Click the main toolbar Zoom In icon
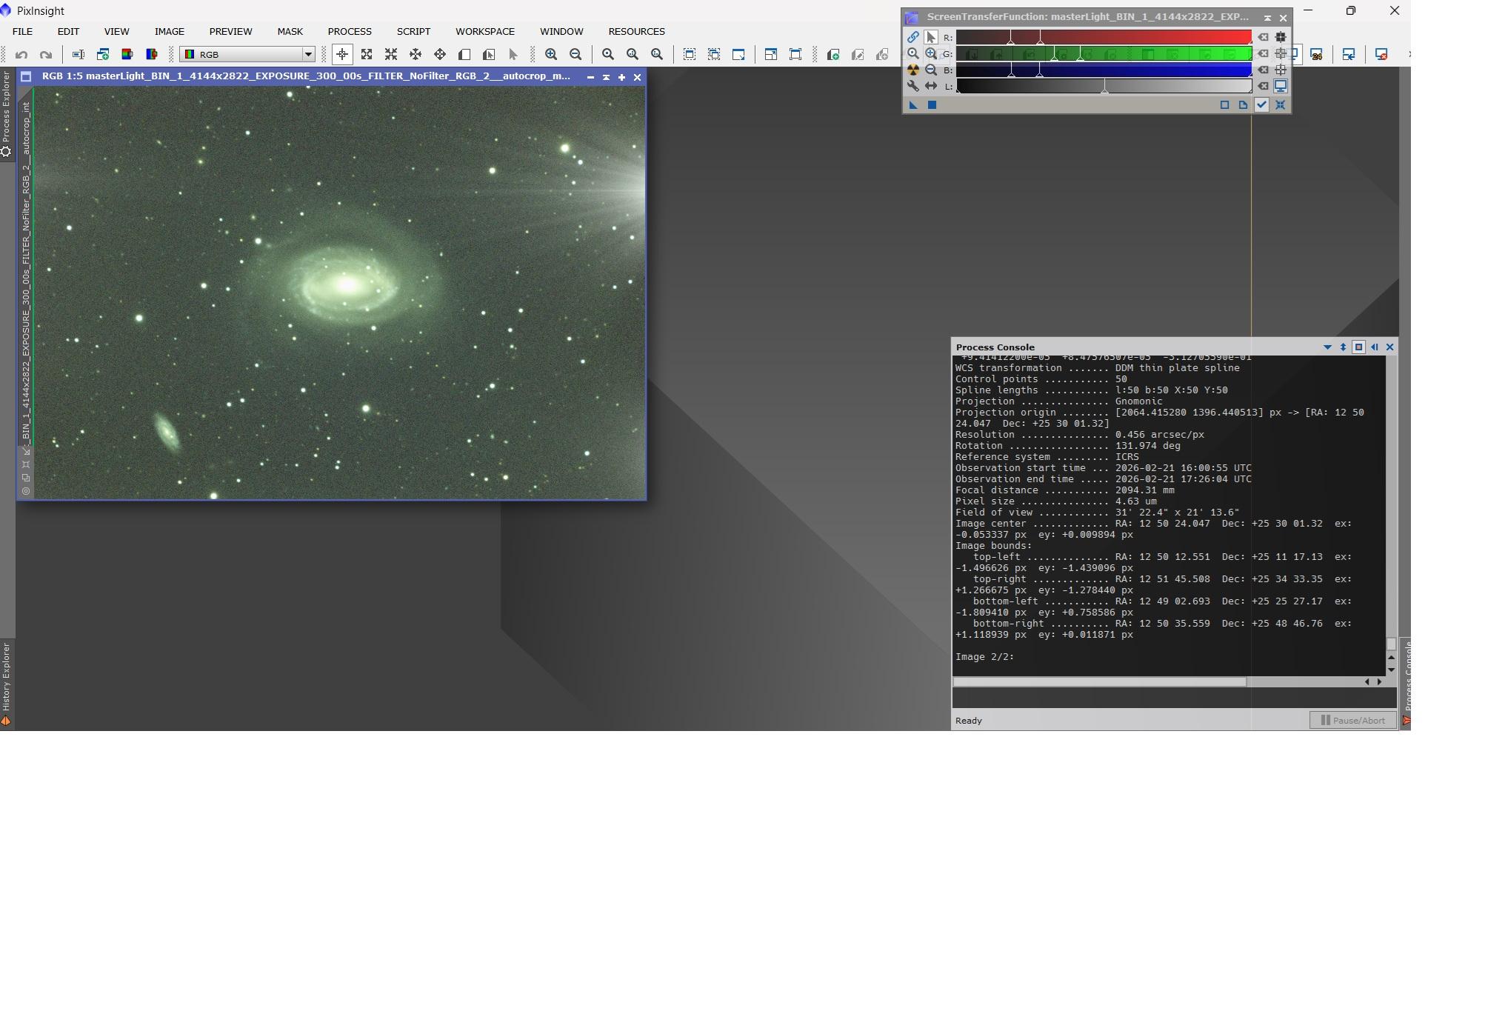 (551, 54)
